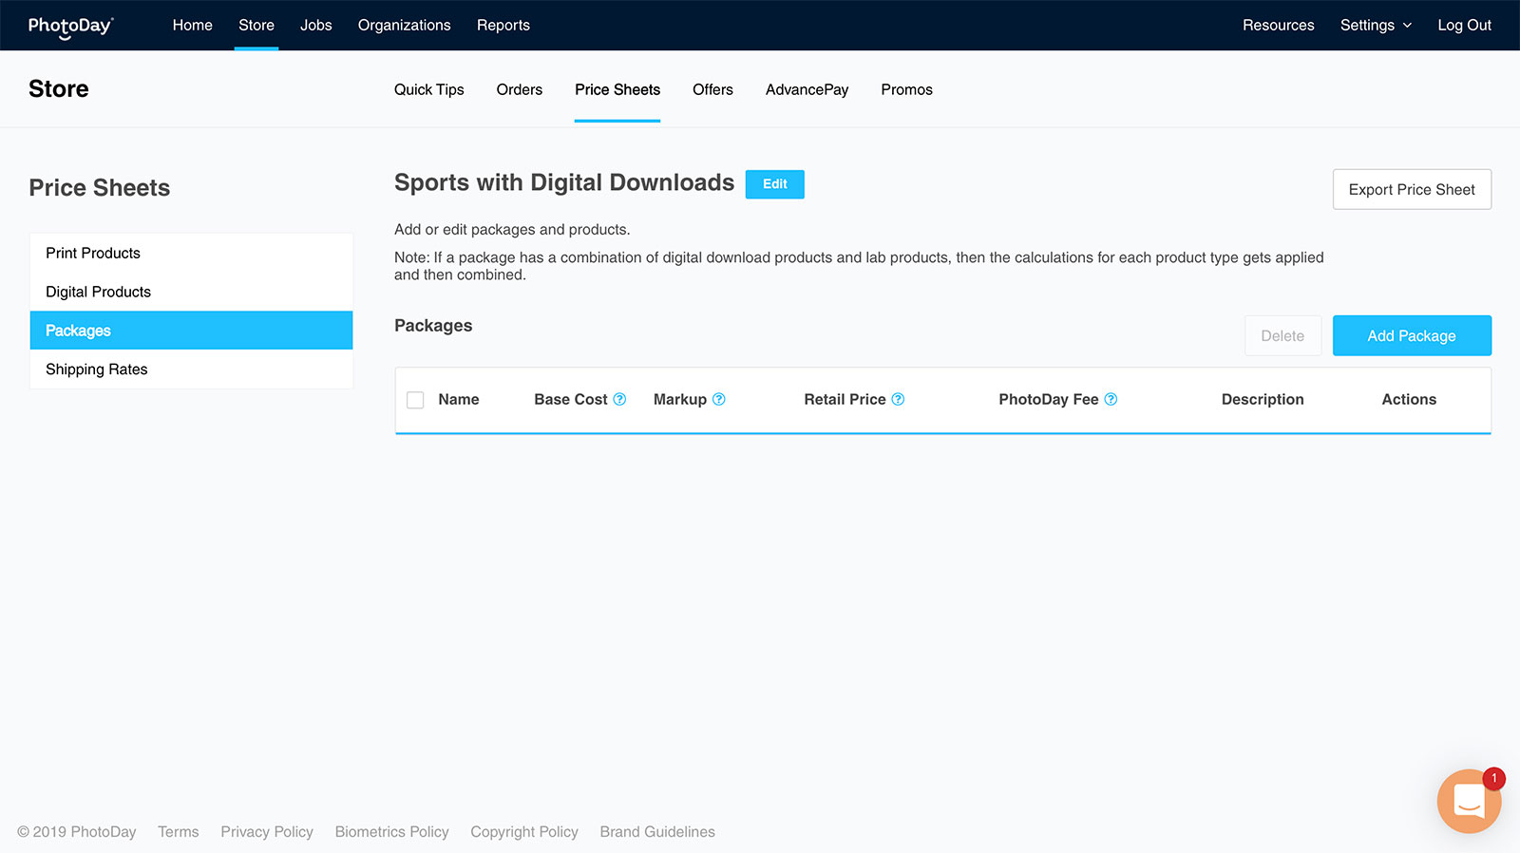The image size is (1520, 853).
Task: Click the Delete packages button
Action: point(1282,336)
